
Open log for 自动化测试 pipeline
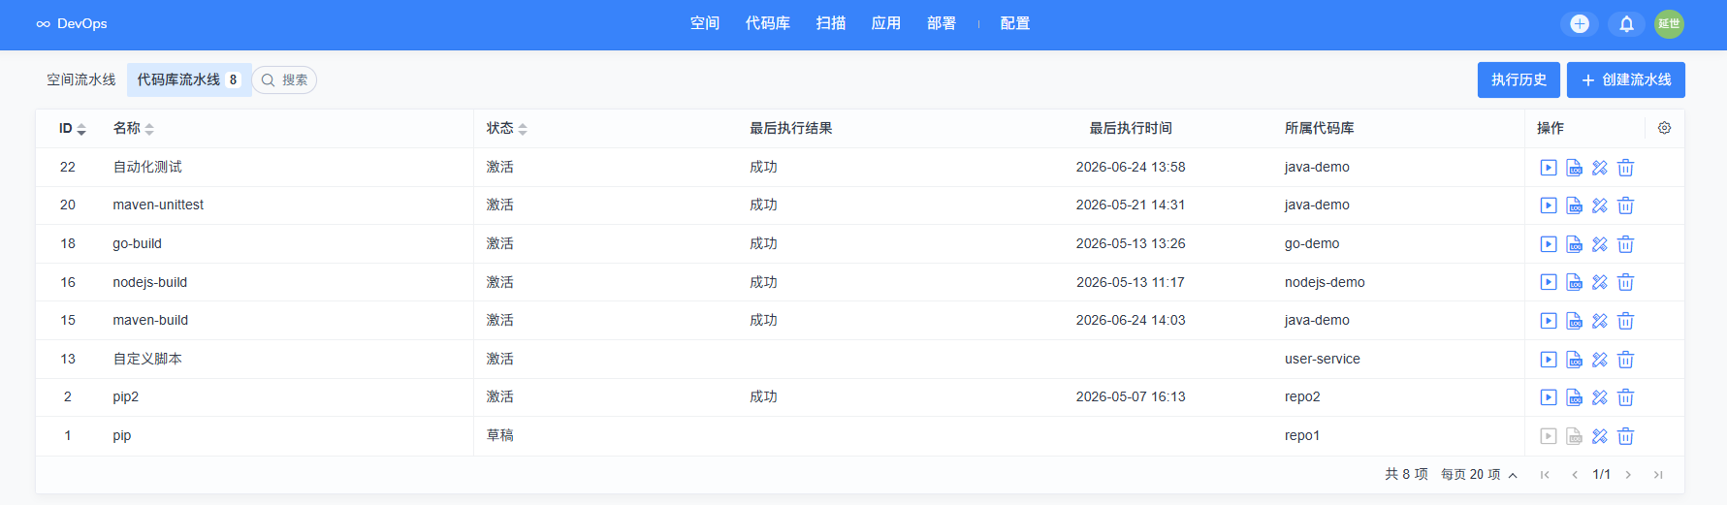point(1575,168)
